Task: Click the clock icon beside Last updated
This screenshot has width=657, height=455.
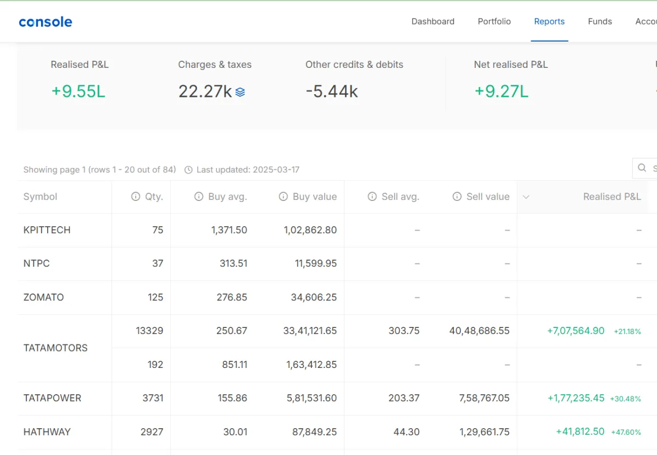Action: point(188,170)
